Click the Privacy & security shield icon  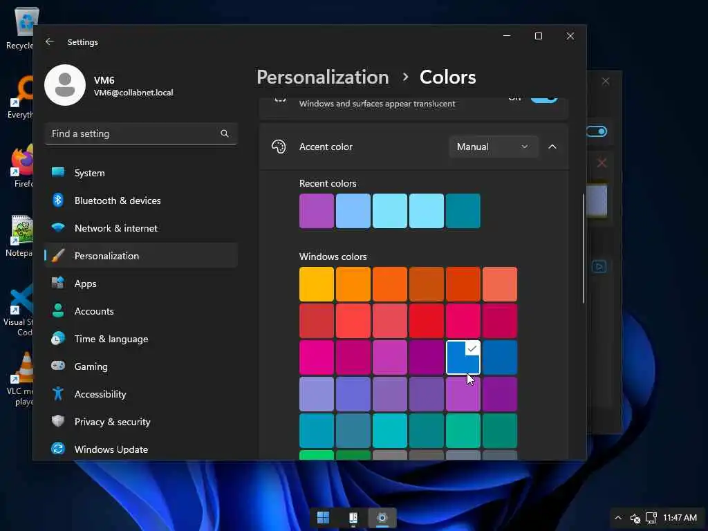pos(58,421)
